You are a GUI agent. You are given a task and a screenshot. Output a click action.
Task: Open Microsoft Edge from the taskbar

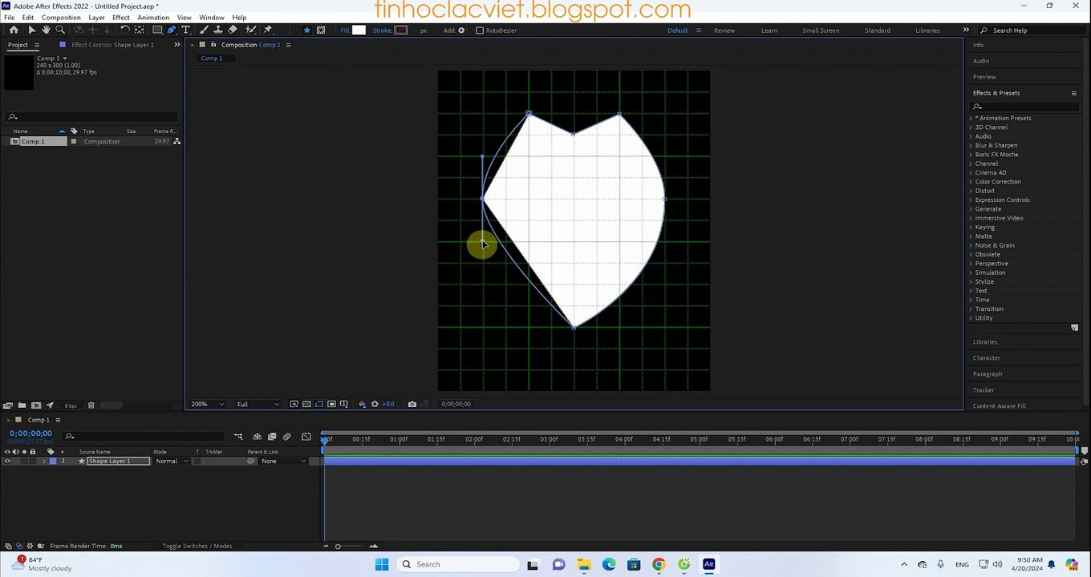pos(609,564)
